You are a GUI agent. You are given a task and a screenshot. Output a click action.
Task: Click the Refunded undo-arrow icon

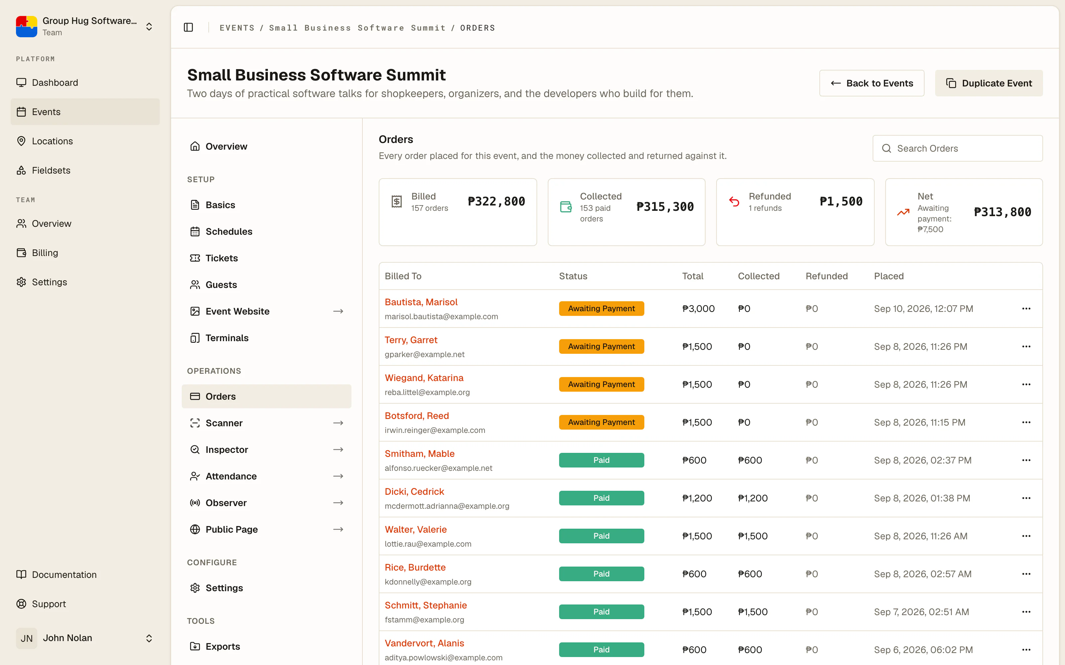click(x=734, y=201)
